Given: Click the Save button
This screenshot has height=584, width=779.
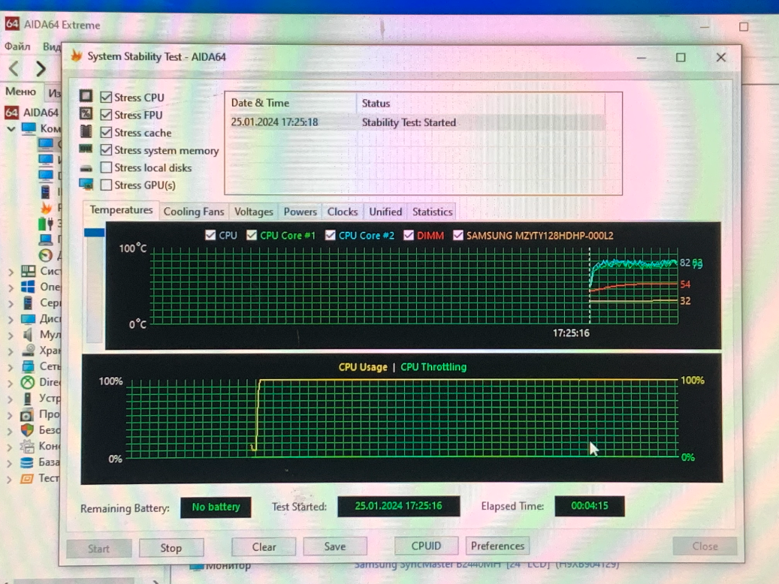Looking at the screenshot, I should pyautogui.click(x=335, y=546).
